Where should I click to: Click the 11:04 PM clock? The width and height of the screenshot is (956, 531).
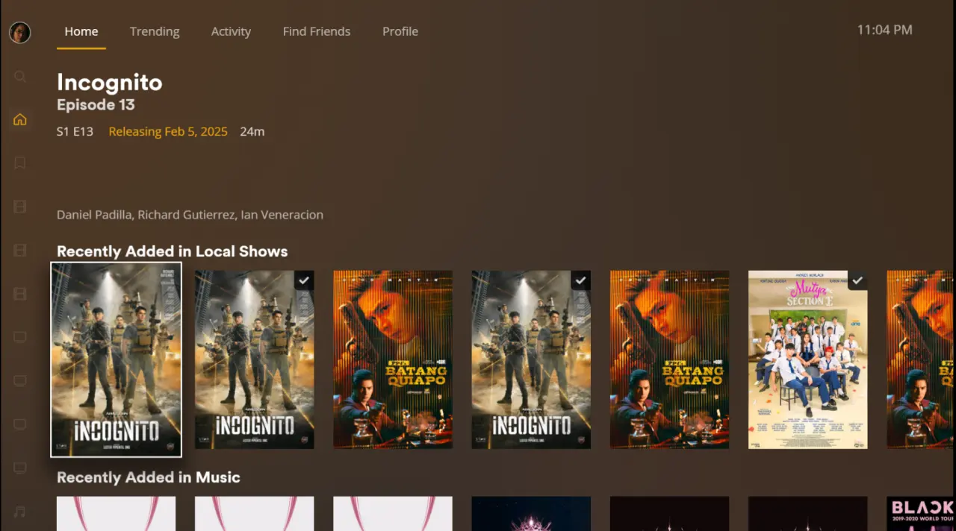point(884,30)
